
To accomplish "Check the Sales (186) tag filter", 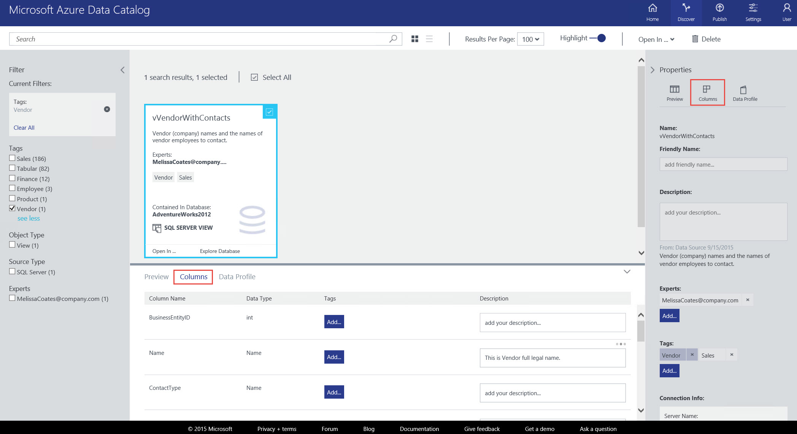I will click(x=12, y=158).
